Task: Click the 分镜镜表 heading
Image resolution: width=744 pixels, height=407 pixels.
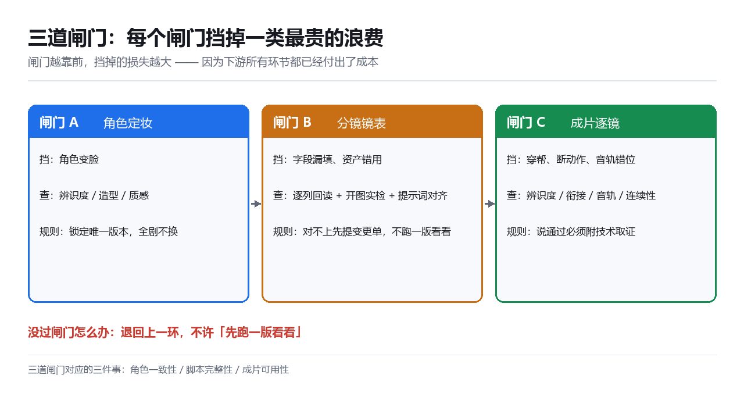Action: click(362, 123)
